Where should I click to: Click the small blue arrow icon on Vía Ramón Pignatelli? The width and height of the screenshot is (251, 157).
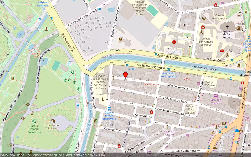124,62
